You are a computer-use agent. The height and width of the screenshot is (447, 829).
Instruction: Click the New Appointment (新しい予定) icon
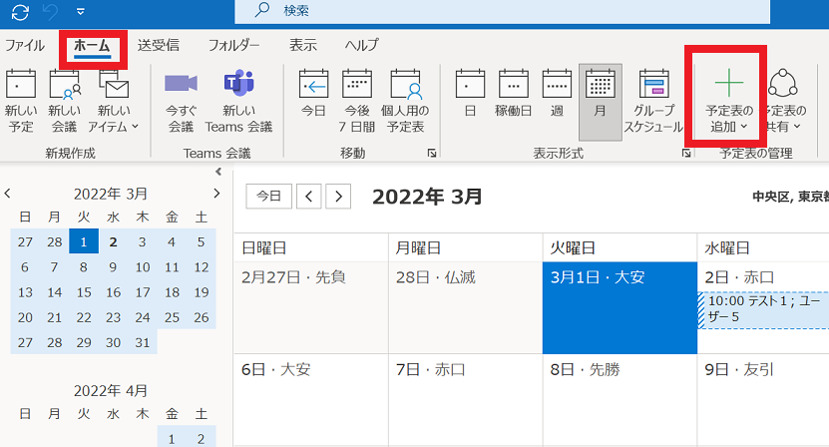click(21, 100)
